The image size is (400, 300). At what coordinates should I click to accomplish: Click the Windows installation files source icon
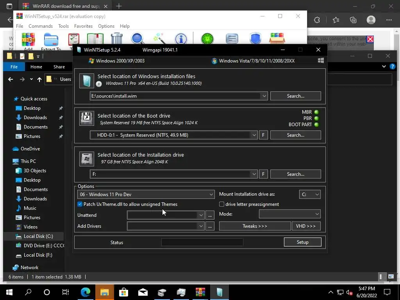point(86,81)
